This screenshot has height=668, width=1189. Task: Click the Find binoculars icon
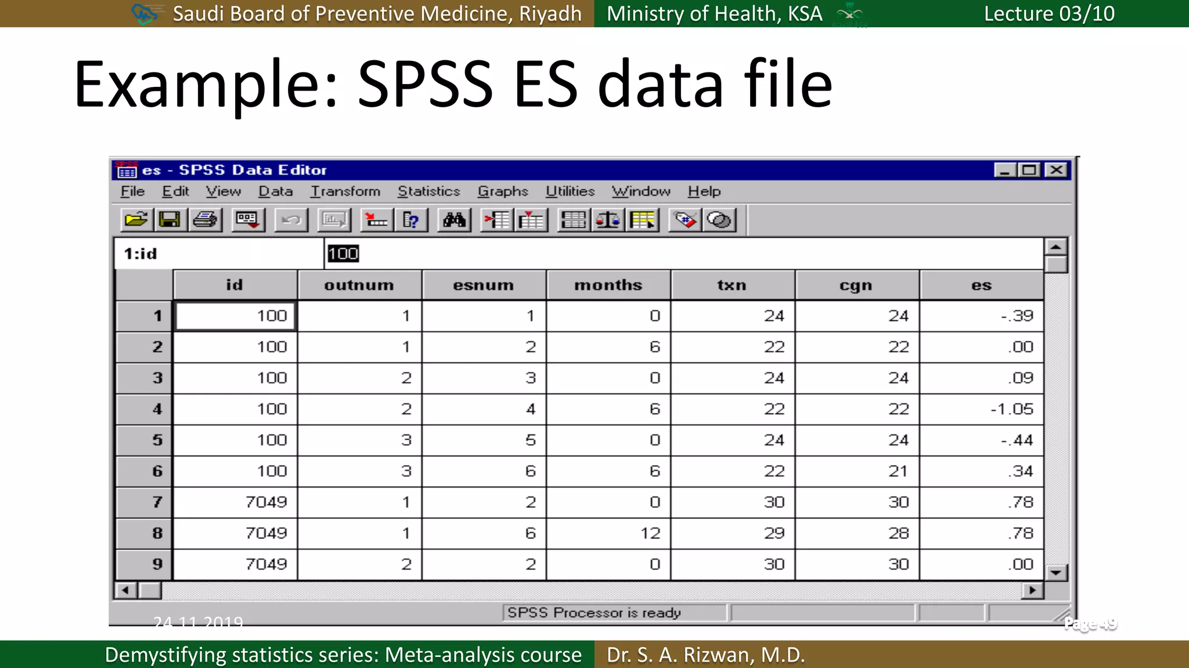454,220
